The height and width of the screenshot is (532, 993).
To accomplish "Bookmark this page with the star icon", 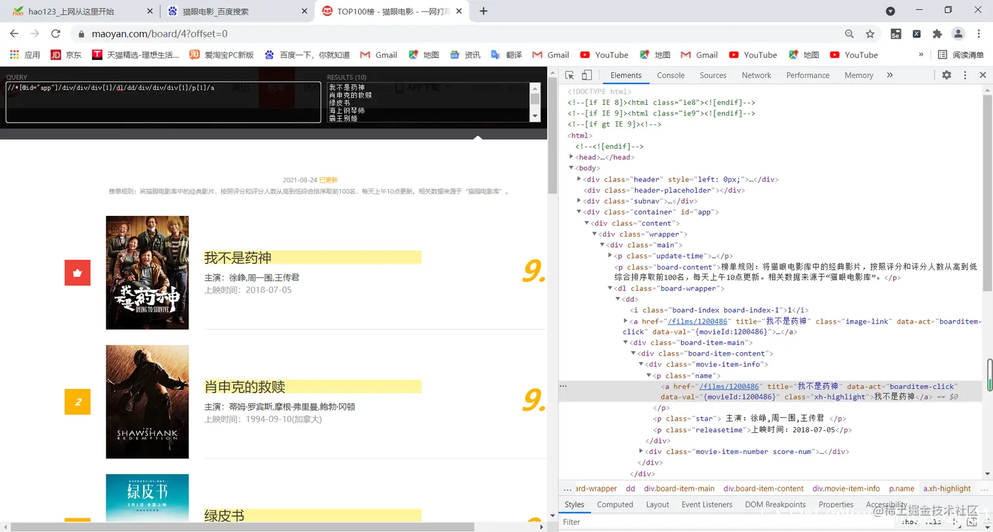I will point(870,33).
